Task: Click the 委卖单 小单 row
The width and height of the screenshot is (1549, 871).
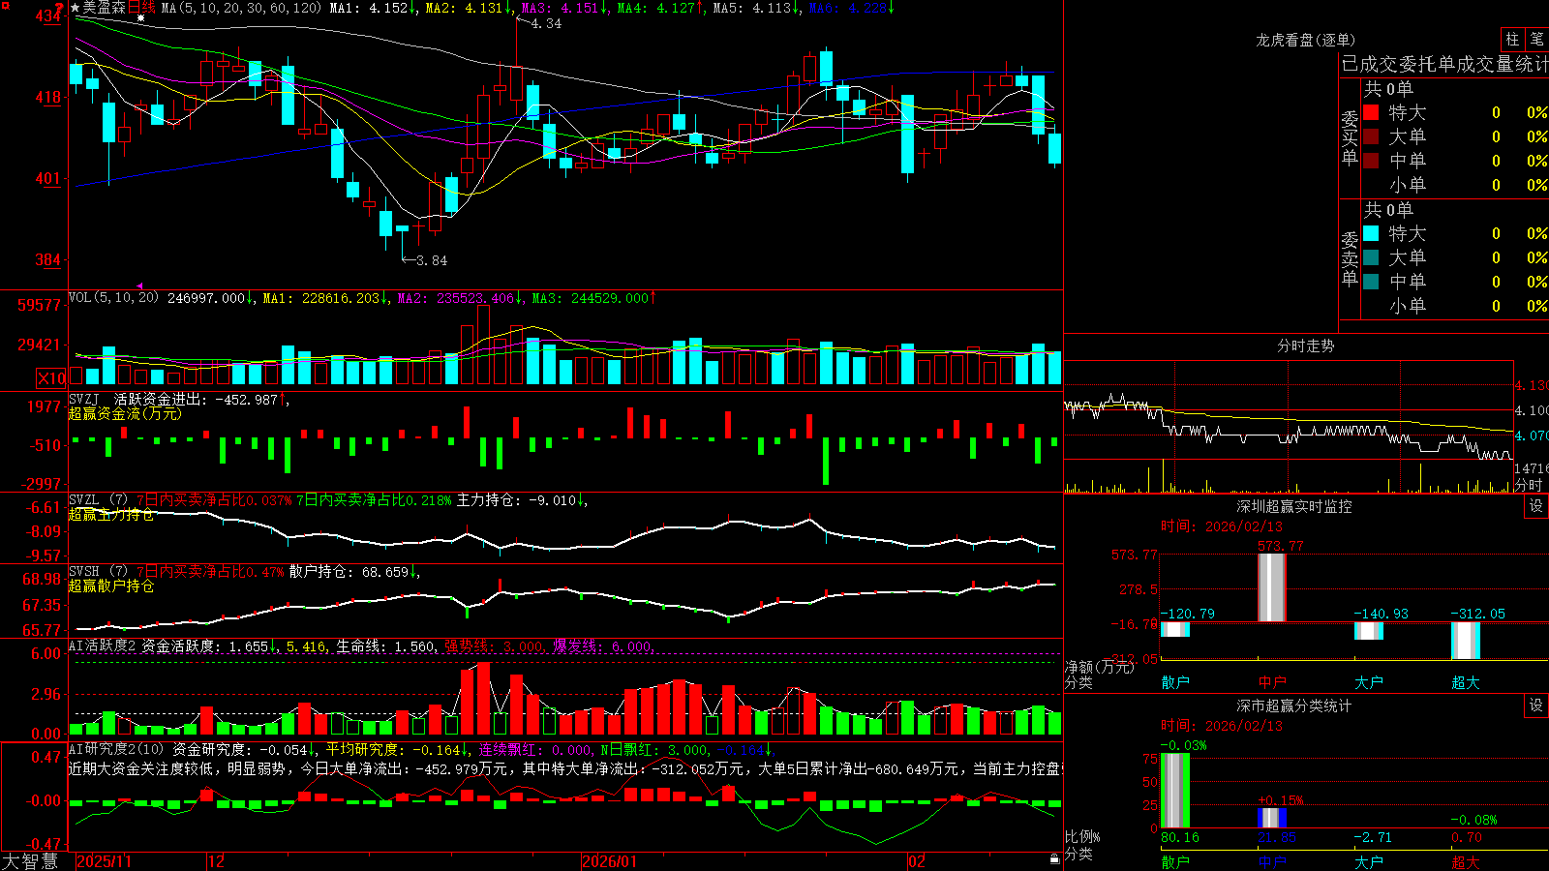Action: click(x=1456, y=306)
